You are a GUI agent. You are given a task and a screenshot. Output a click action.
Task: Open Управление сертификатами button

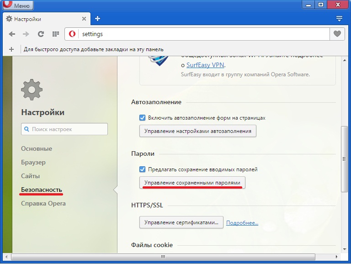tap(181, 222)
